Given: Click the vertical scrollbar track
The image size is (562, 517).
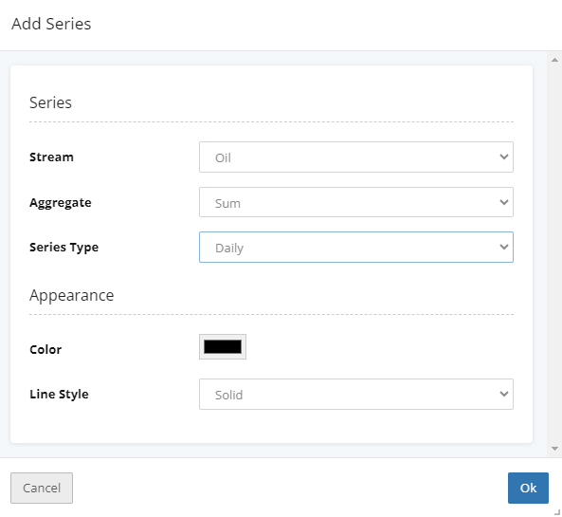Looking at the screenshot, I should [554, 254].
